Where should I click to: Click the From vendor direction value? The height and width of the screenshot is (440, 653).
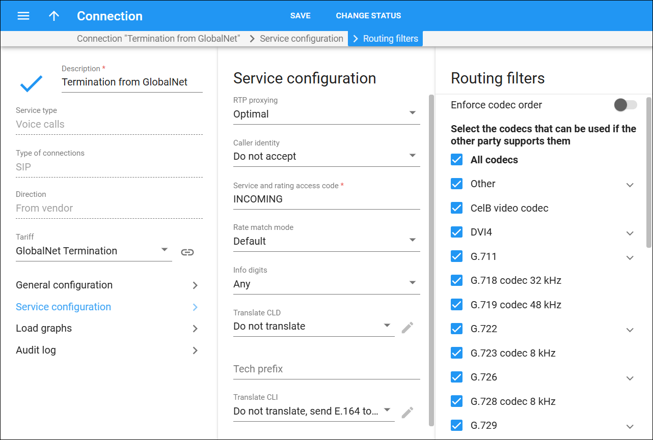tap(44, 208)
